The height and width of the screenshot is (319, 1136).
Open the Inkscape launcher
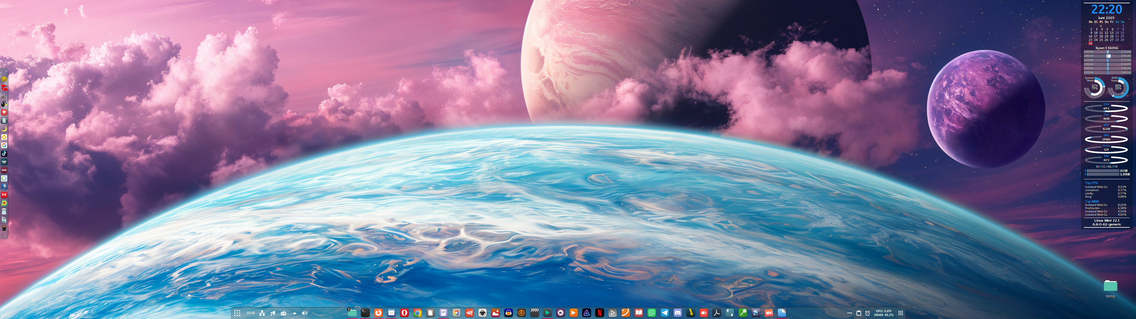tap(483, 313)
